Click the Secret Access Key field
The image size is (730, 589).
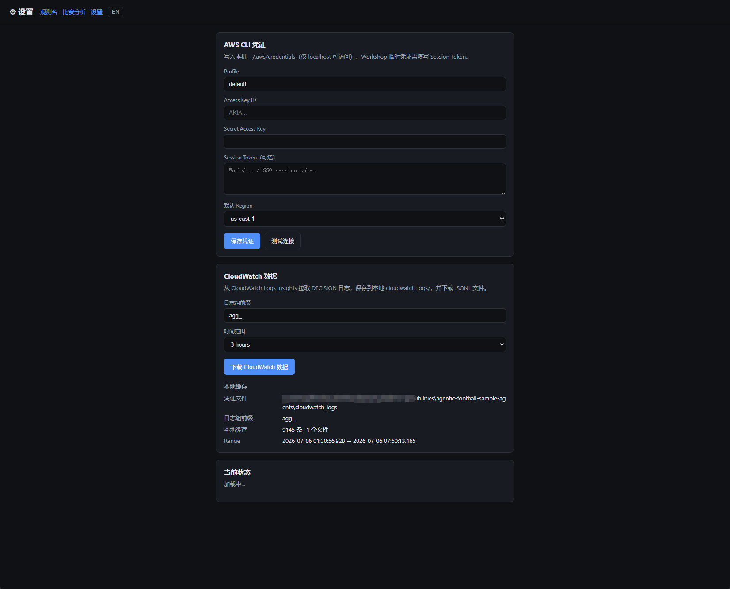[365, 141]
